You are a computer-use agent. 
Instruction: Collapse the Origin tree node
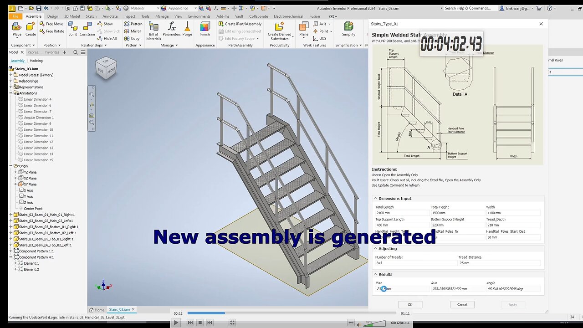click(10, 166)
